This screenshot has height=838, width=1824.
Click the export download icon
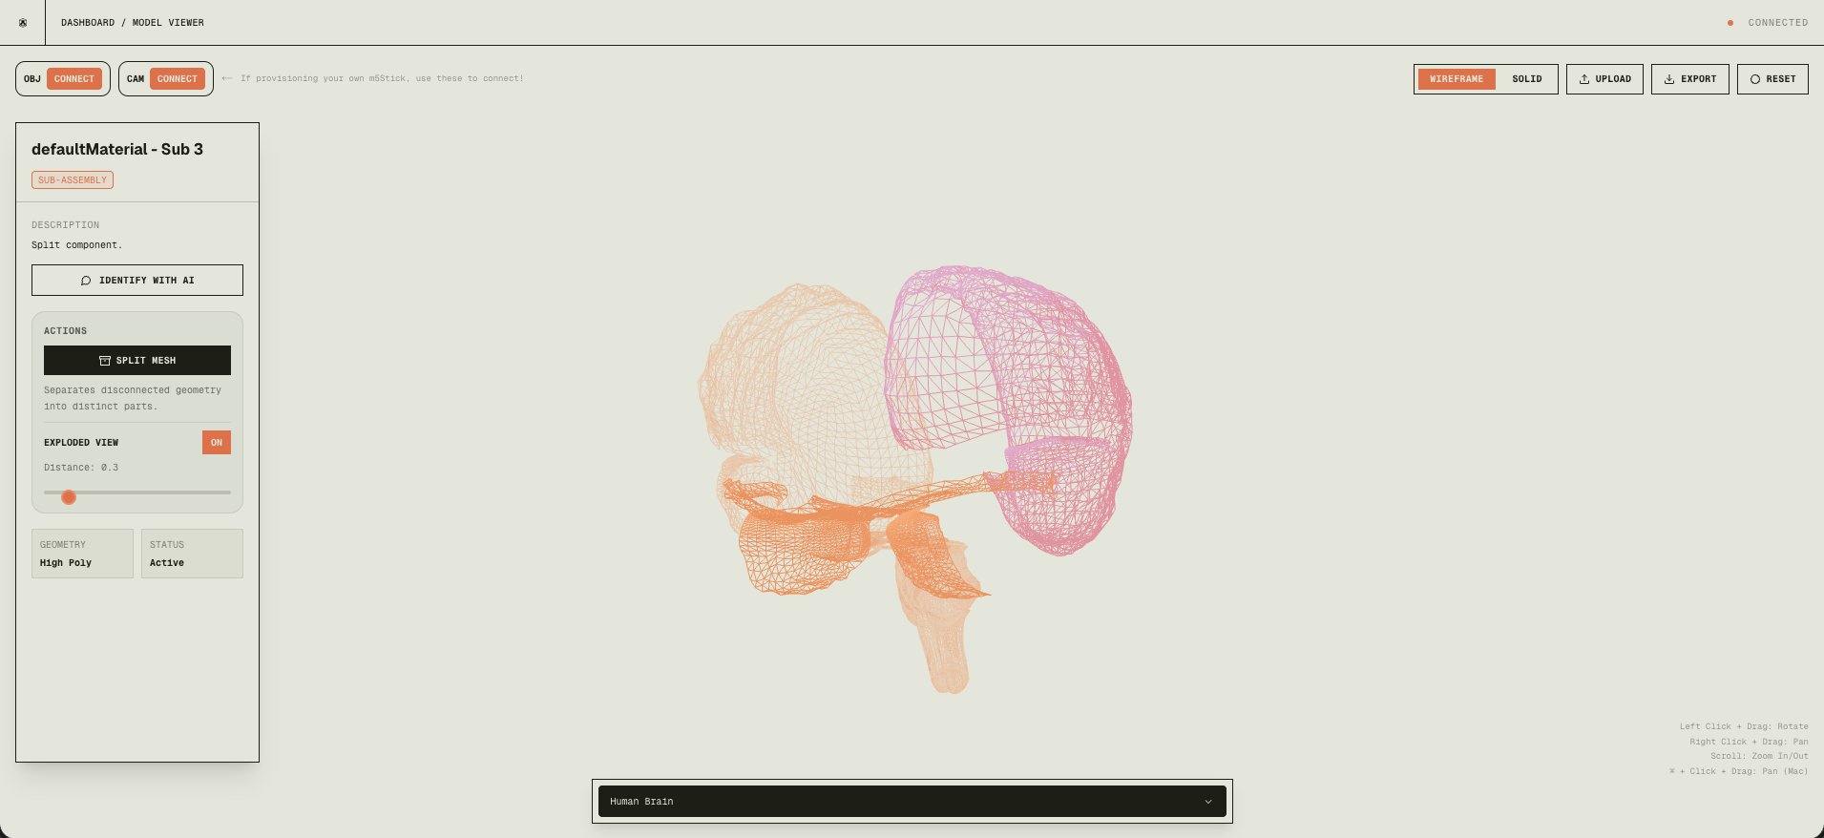[1669, 79]
